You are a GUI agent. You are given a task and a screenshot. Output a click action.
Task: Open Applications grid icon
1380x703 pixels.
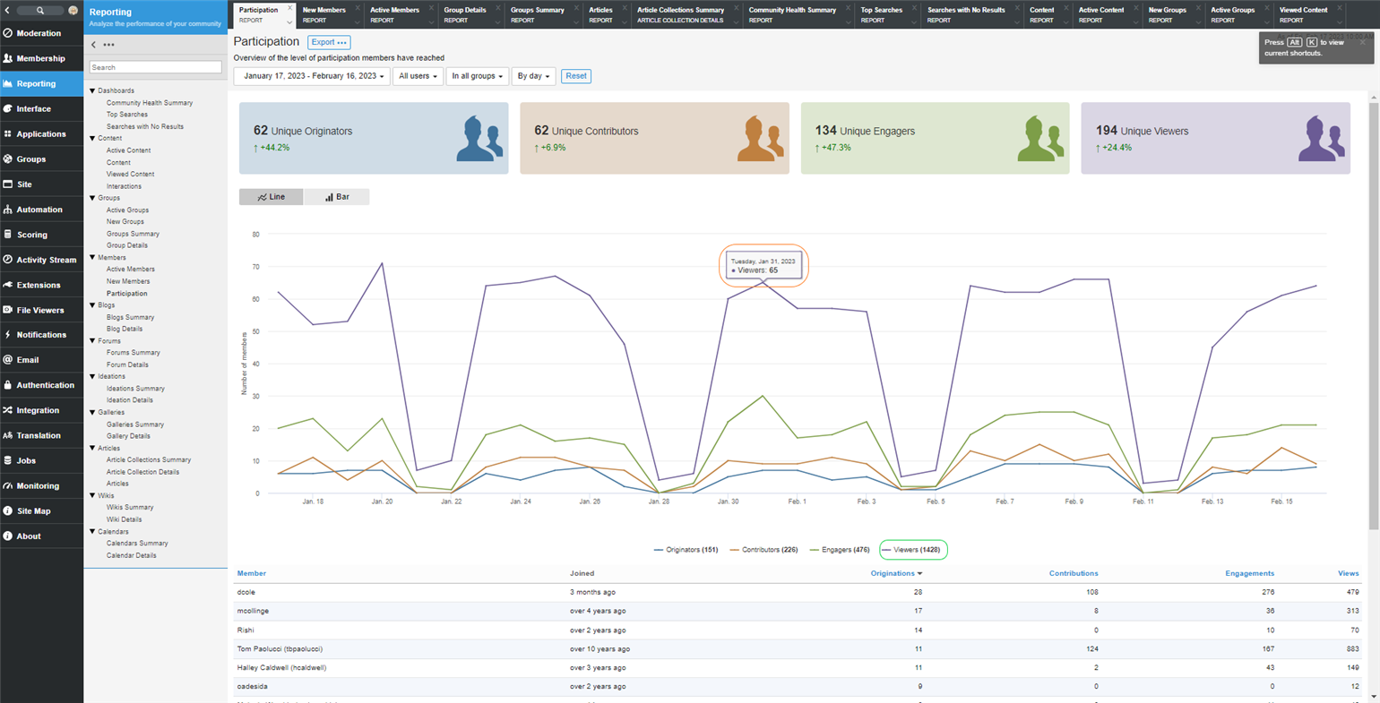(x=8, y=133)
